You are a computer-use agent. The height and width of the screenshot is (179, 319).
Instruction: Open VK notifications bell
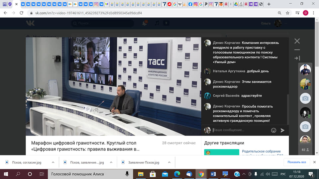point(145,23)
